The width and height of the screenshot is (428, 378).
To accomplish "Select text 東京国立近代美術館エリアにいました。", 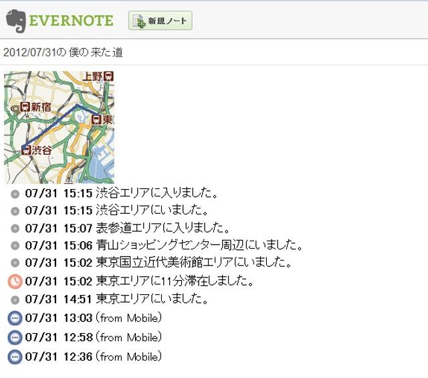I will pyautogui.click(x=194, y=262).
